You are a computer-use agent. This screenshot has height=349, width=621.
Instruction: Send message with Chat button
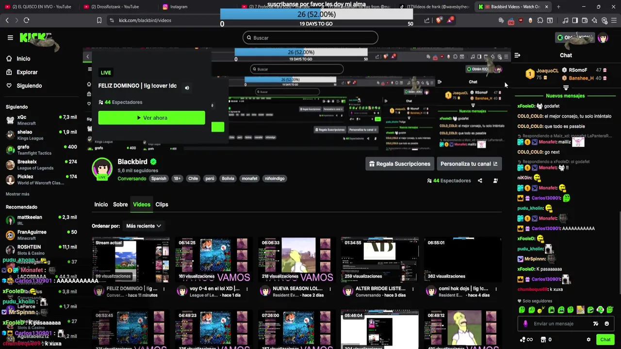coord(605,340)
